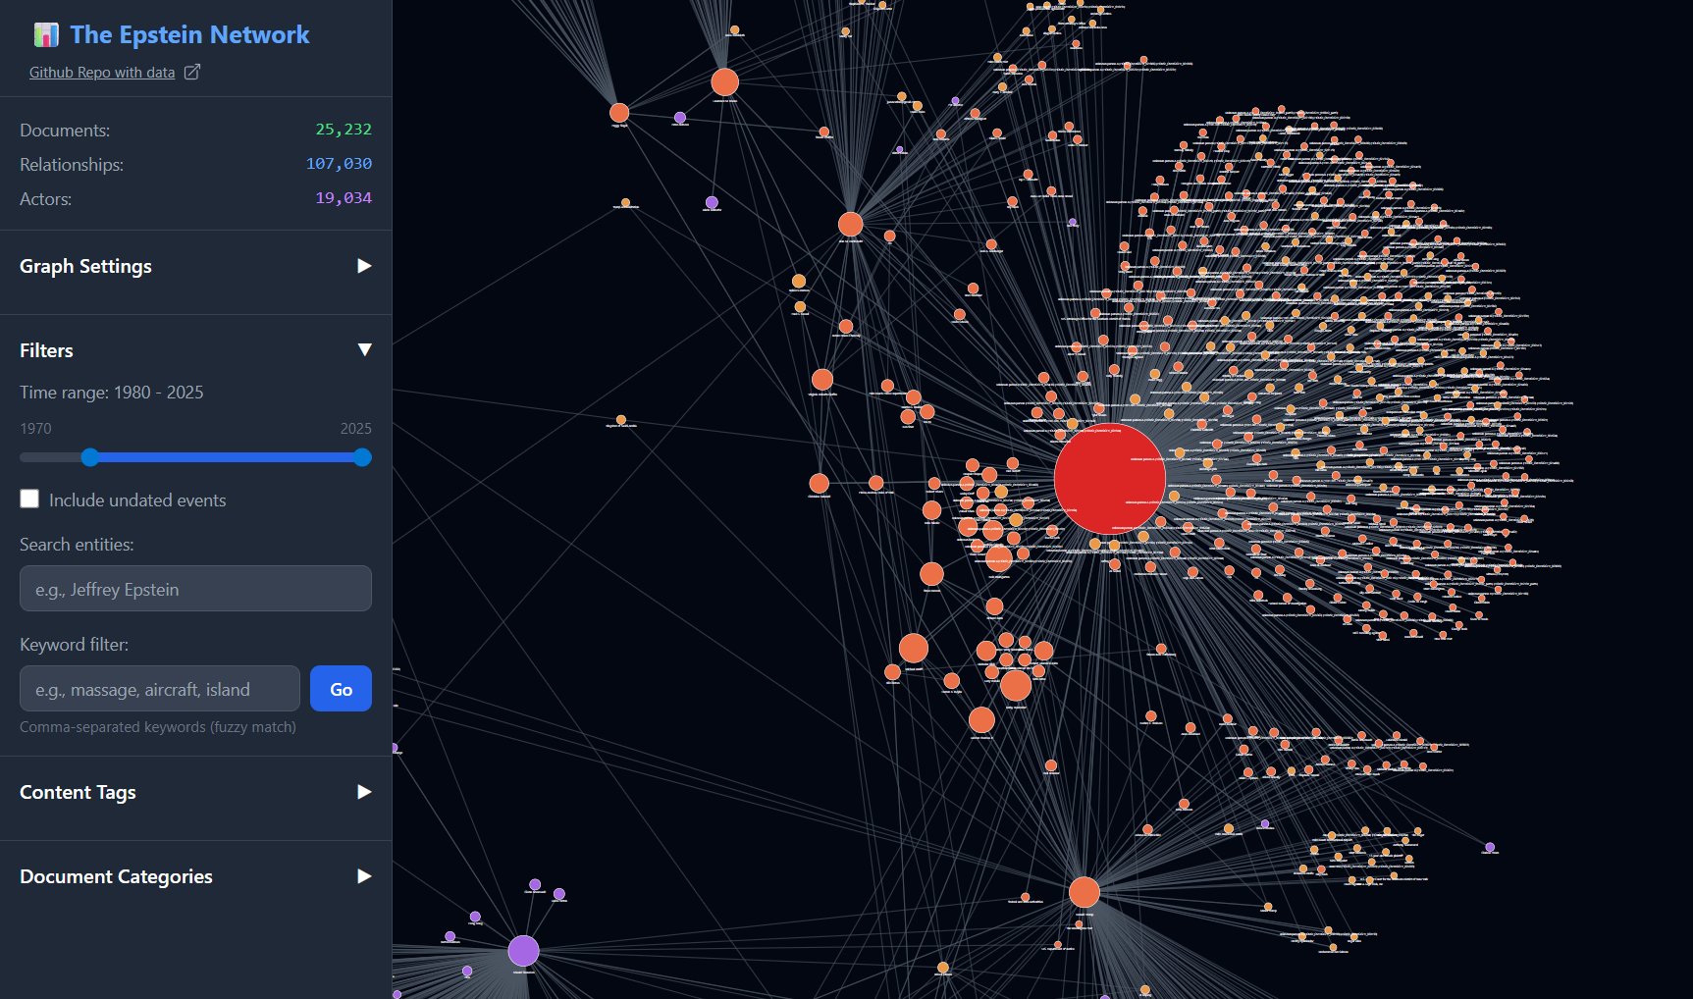The image size is (1693, 999).
Task: Focus the Search entities input field
Action: [195, 589]
